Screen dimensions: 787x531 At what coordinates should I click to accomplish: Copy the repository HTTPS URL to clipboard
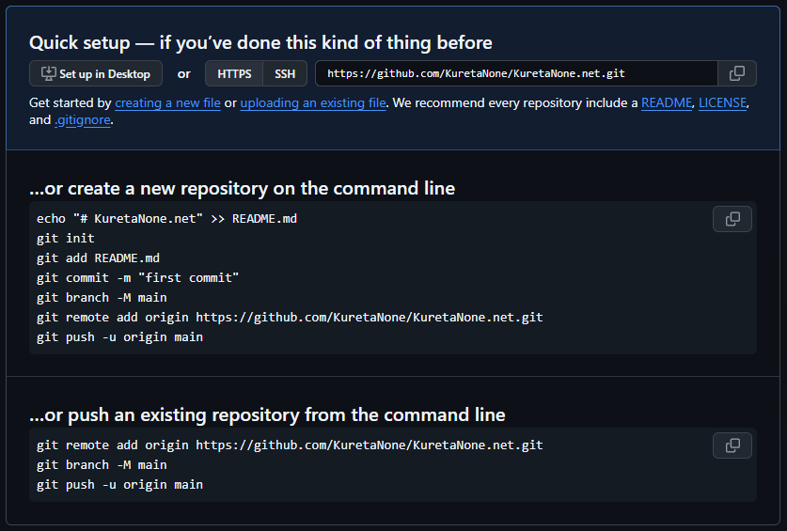pos(736,73)
